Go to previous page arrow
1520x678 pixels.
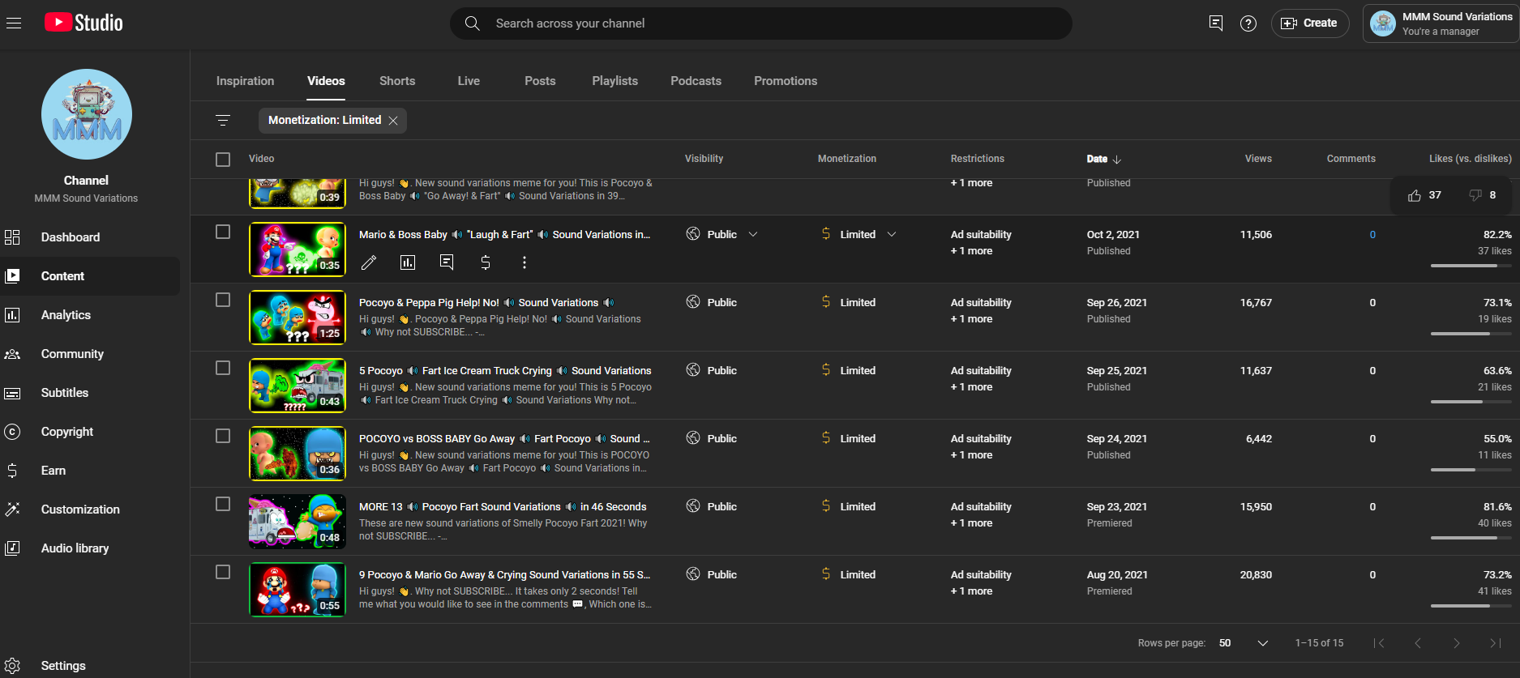click(1418, 643)
